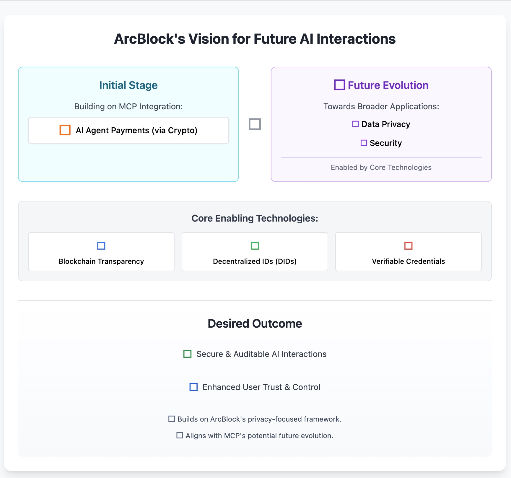Click the icon before Builds on ArcBlock's framework
This screenshot has width=511, height=478.
171,419
